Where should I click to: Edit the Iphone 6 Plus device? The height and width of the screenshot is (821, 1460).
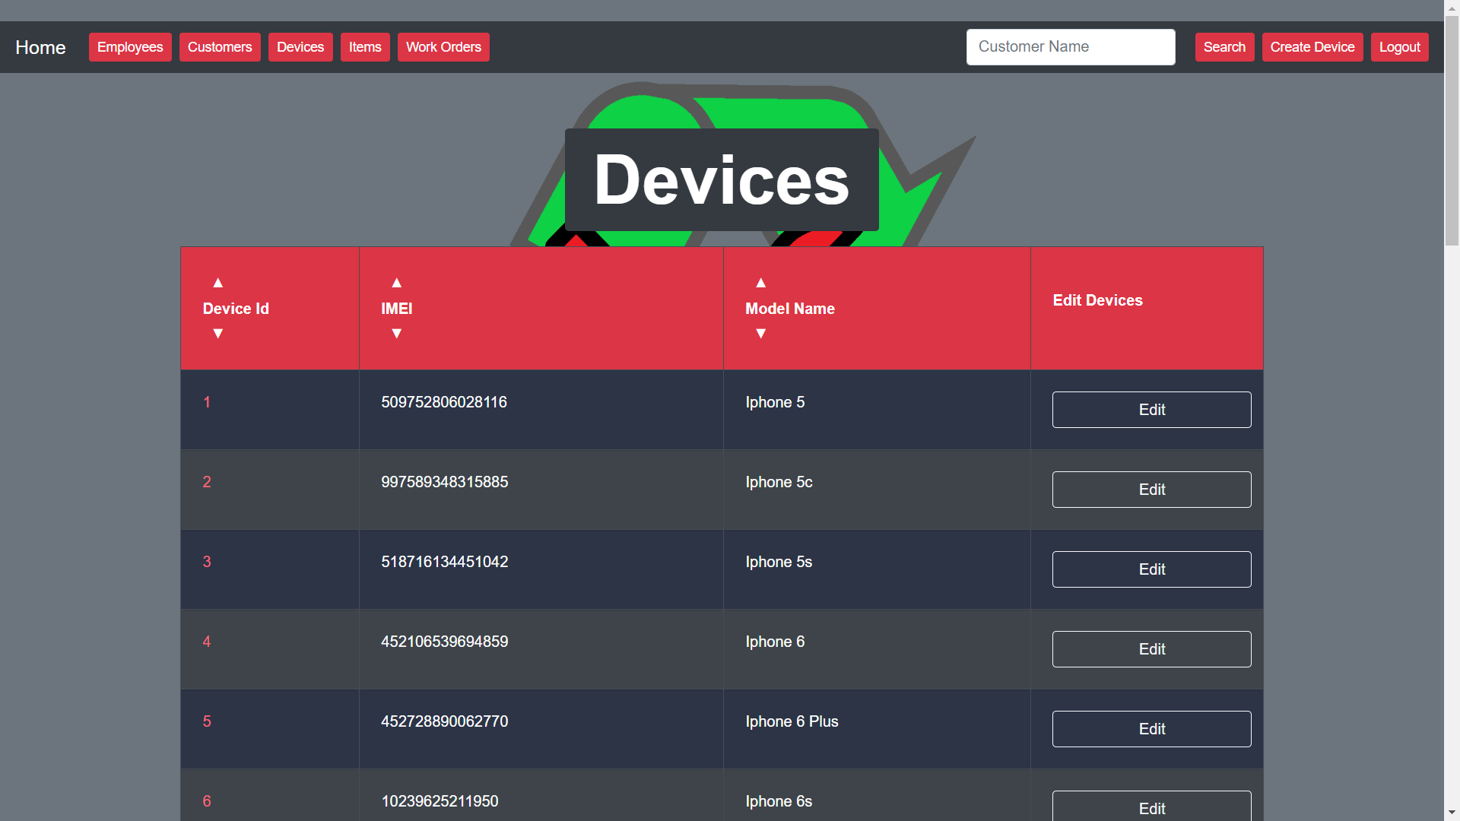click(1151, 729)
